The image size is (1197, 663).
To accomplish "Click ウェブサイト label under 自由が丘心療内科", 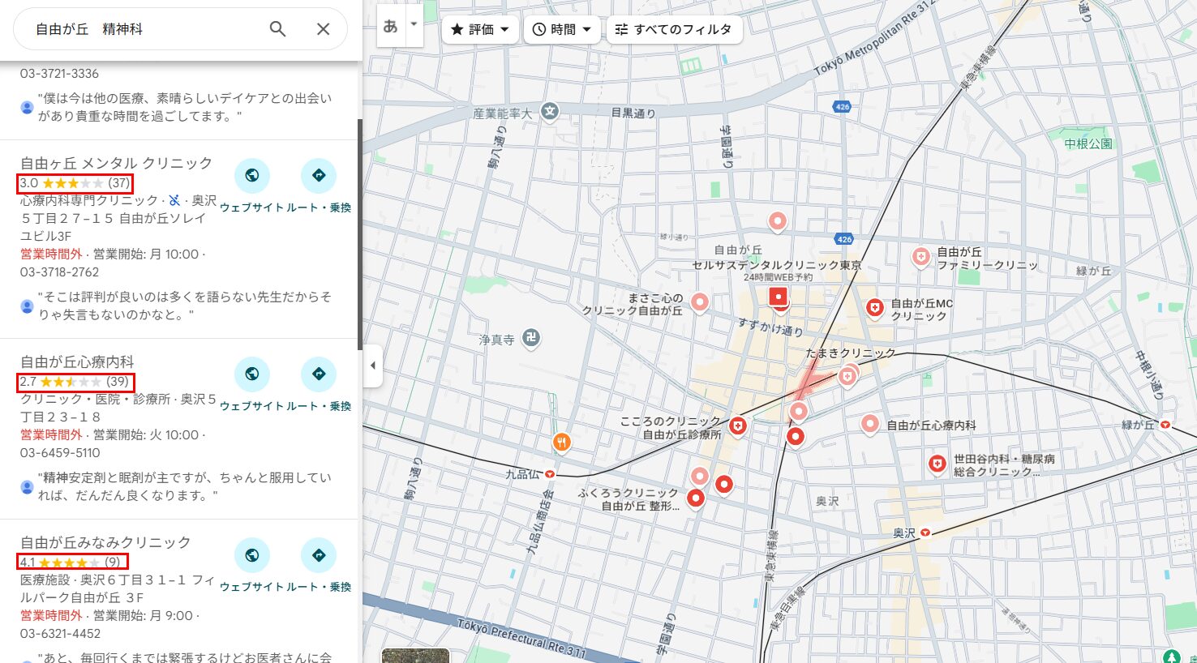I will coord(251,406).
